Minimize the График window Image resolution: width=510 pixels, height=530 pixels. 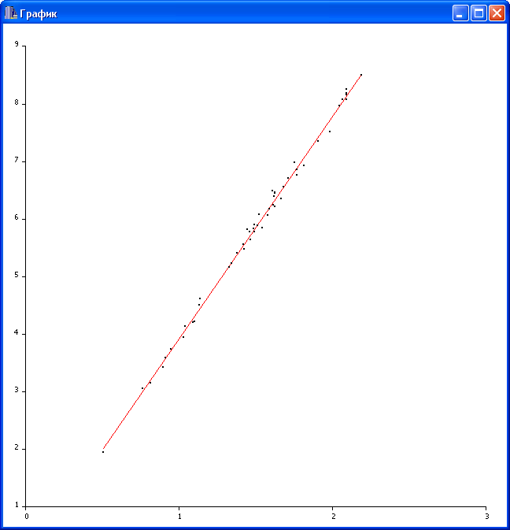(x=460, y=13)
